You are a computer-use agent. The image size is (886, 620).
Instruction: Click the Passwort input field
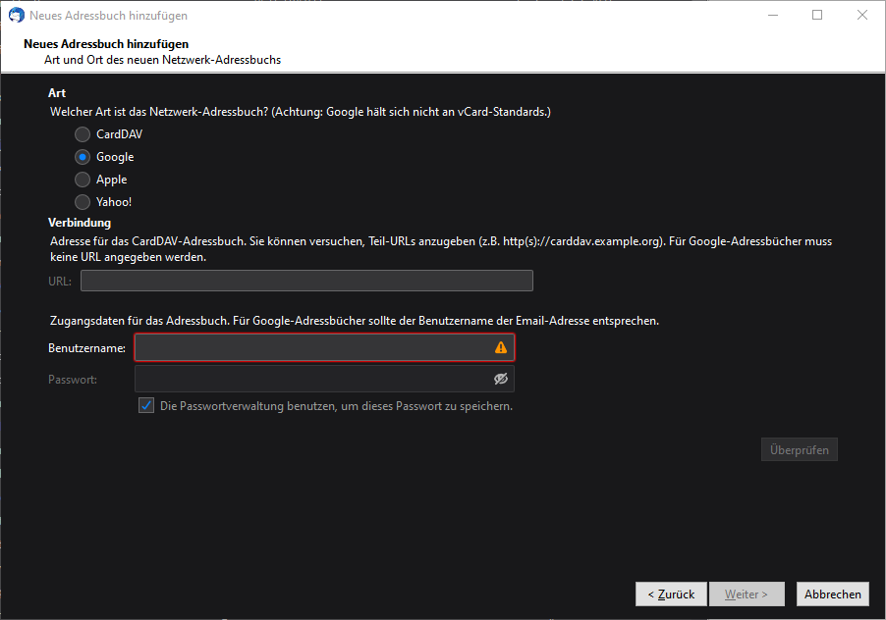coord(324,379)
